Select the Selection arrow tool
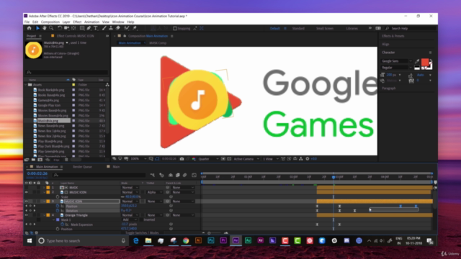The image size is (461, 259). (x=37, y=28)
